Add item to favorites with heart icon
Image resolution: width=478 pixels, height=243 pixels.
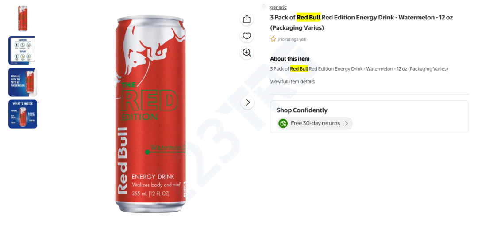[247, 36]
